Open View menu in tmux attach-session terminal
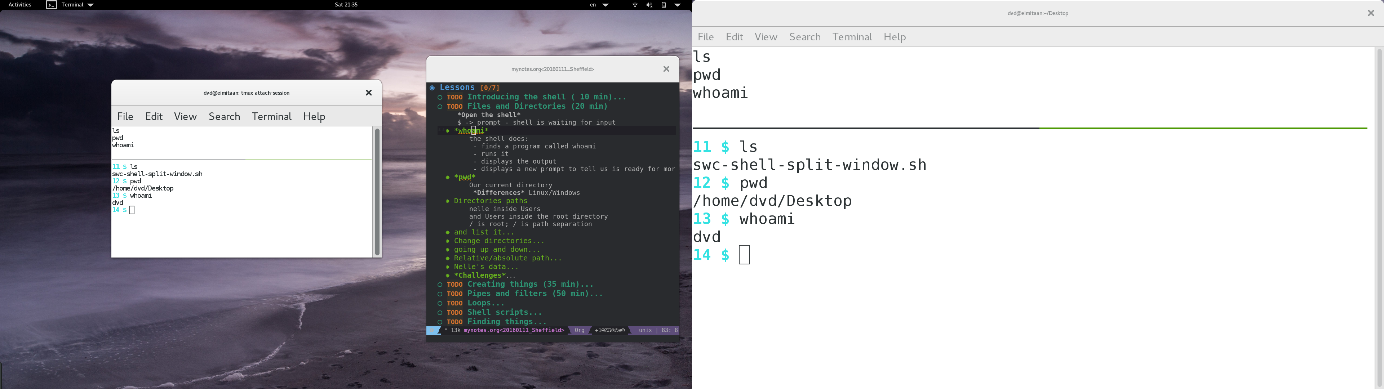This screenshot has height=389, width=1384. [185, 116]
